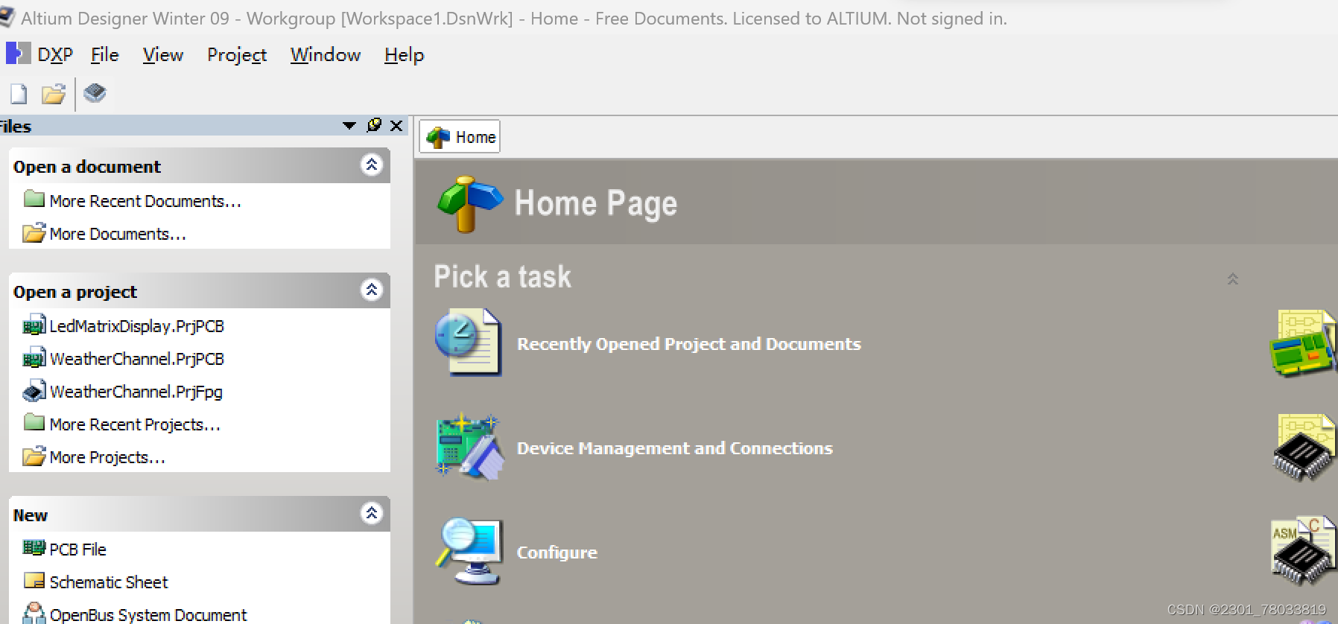Open the Help menu

[x=404, y=54]
